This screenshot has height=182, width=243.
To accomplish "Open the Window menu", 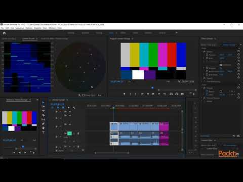I will [52, 28].
